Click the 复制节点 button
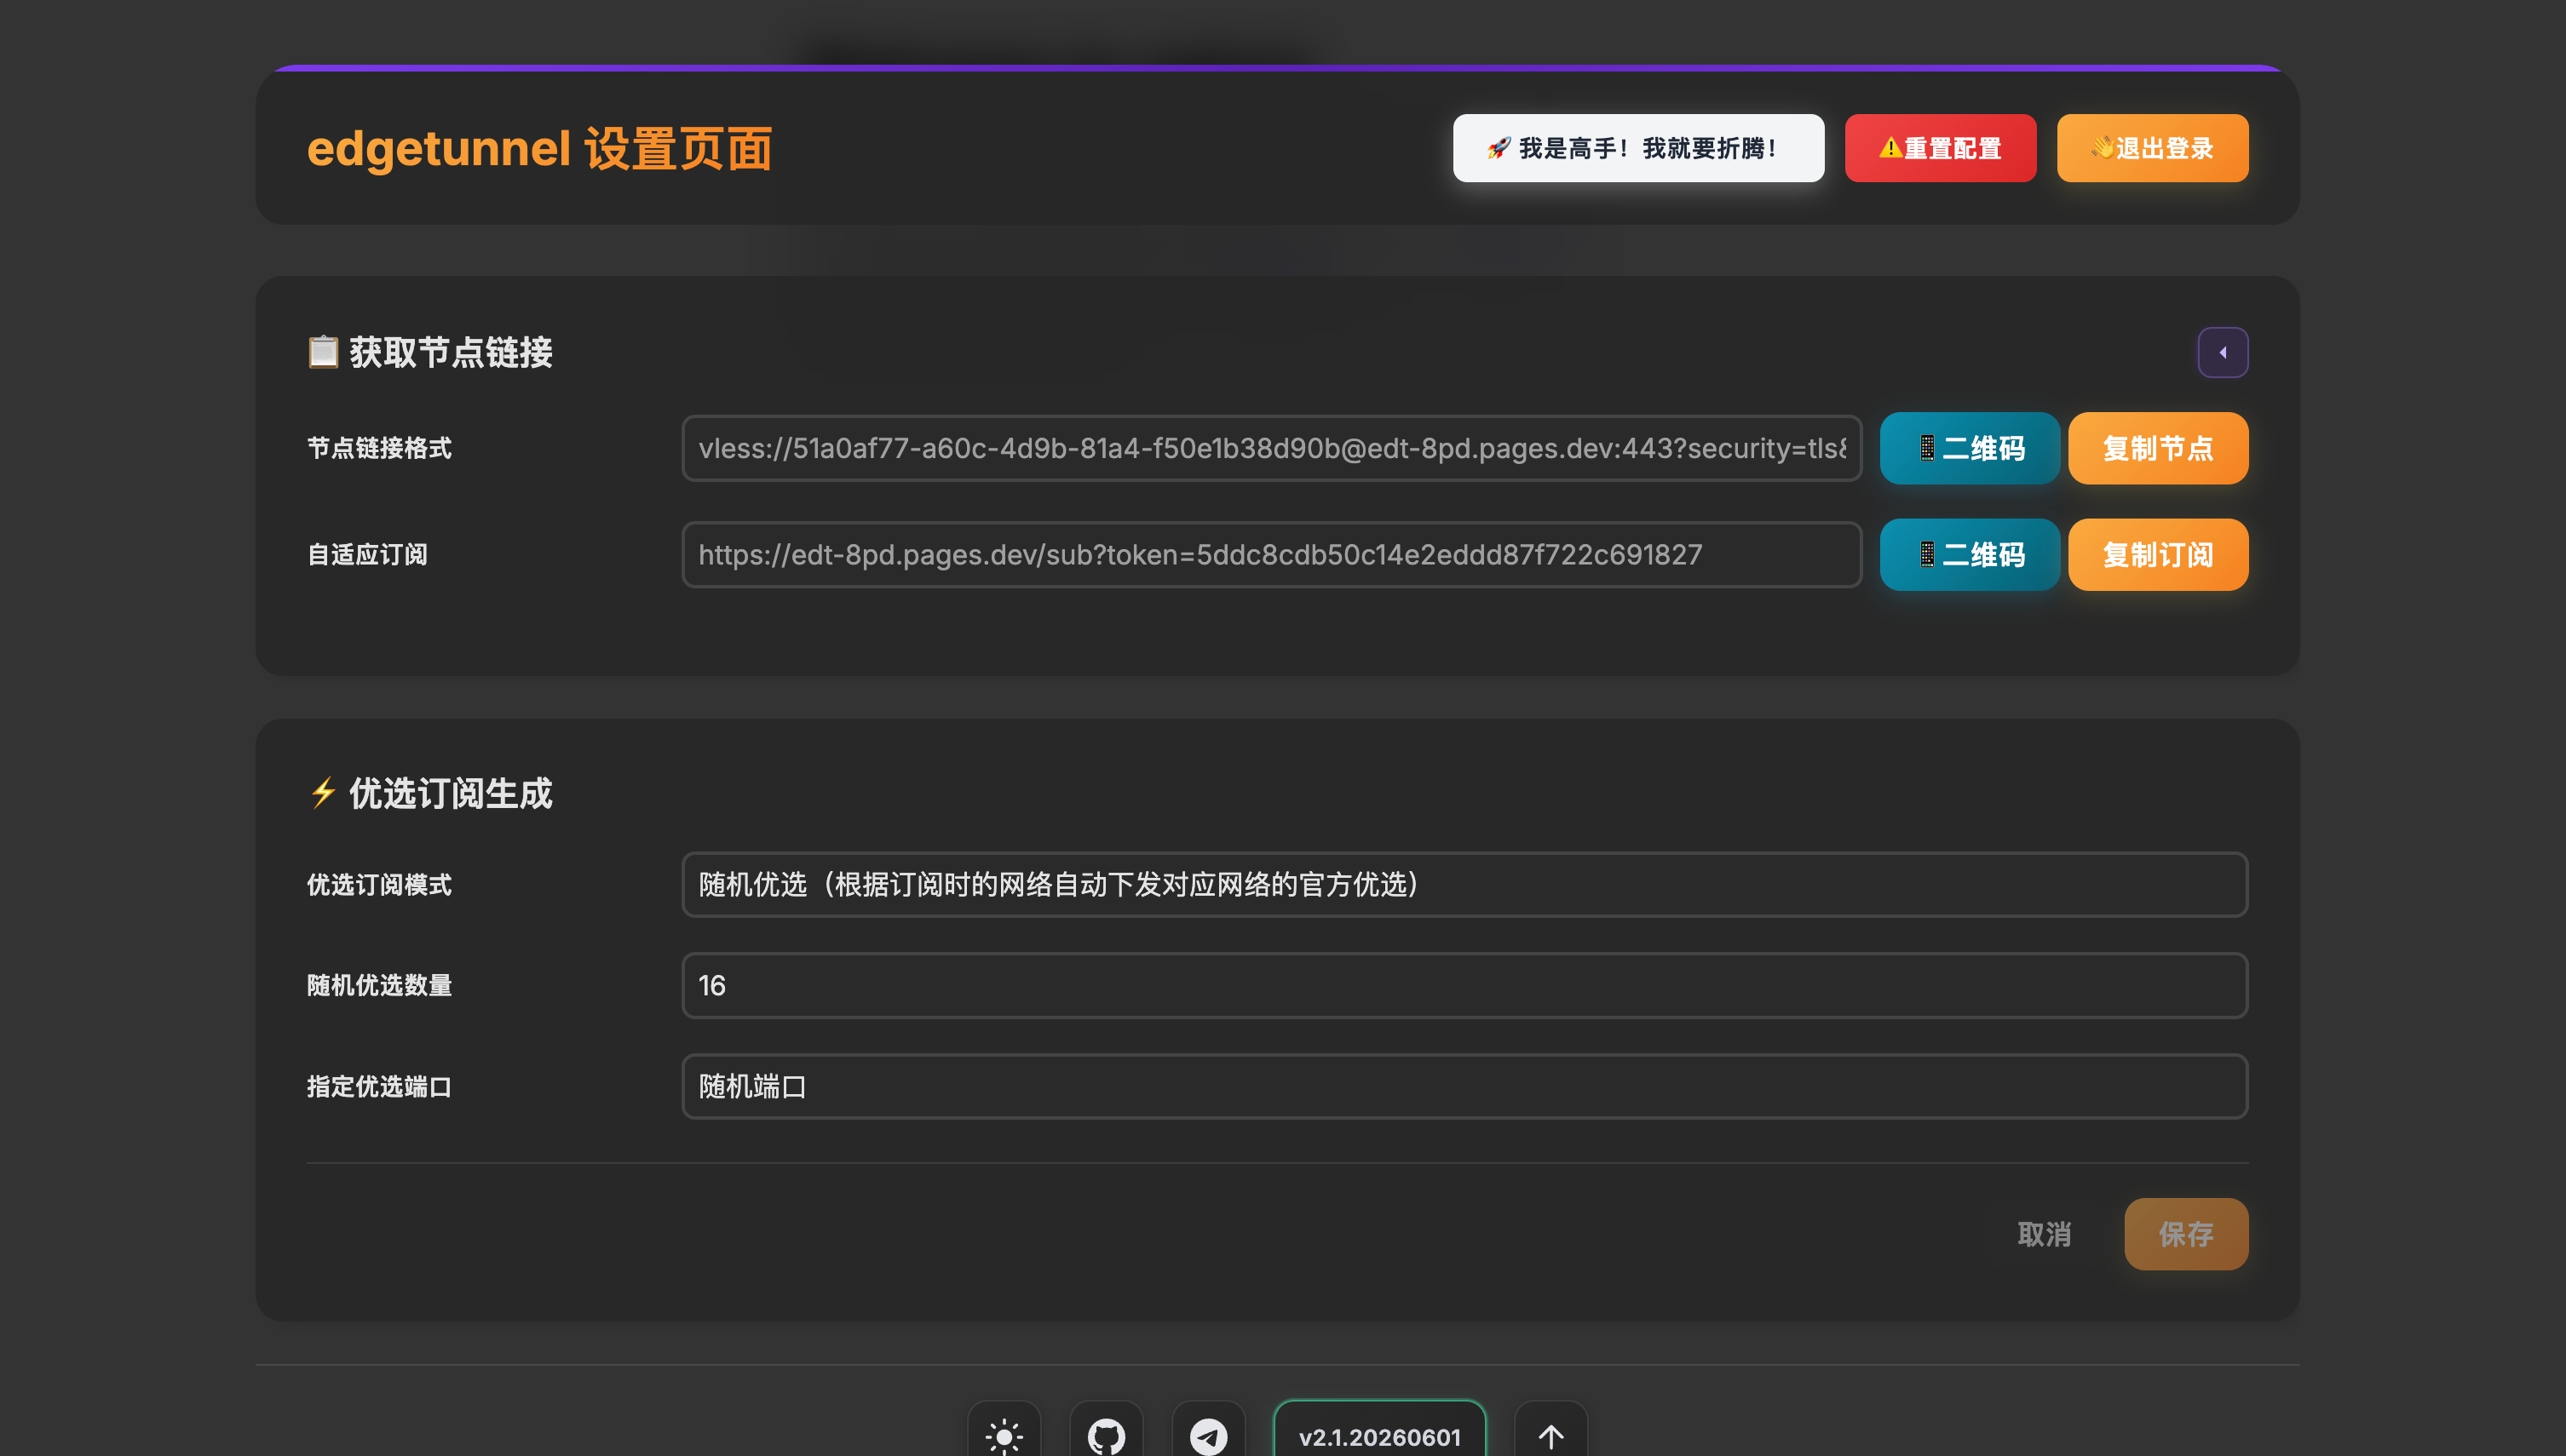This screenshot has height=1456, width=2566. (x=2158, y=448)
